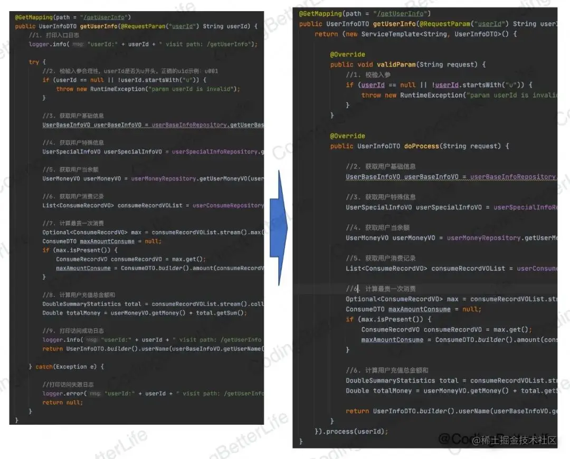
Task: Click "return (new ServiceTemplate<String, UserInfoDTO>() {"
Action: pos(415,34)
